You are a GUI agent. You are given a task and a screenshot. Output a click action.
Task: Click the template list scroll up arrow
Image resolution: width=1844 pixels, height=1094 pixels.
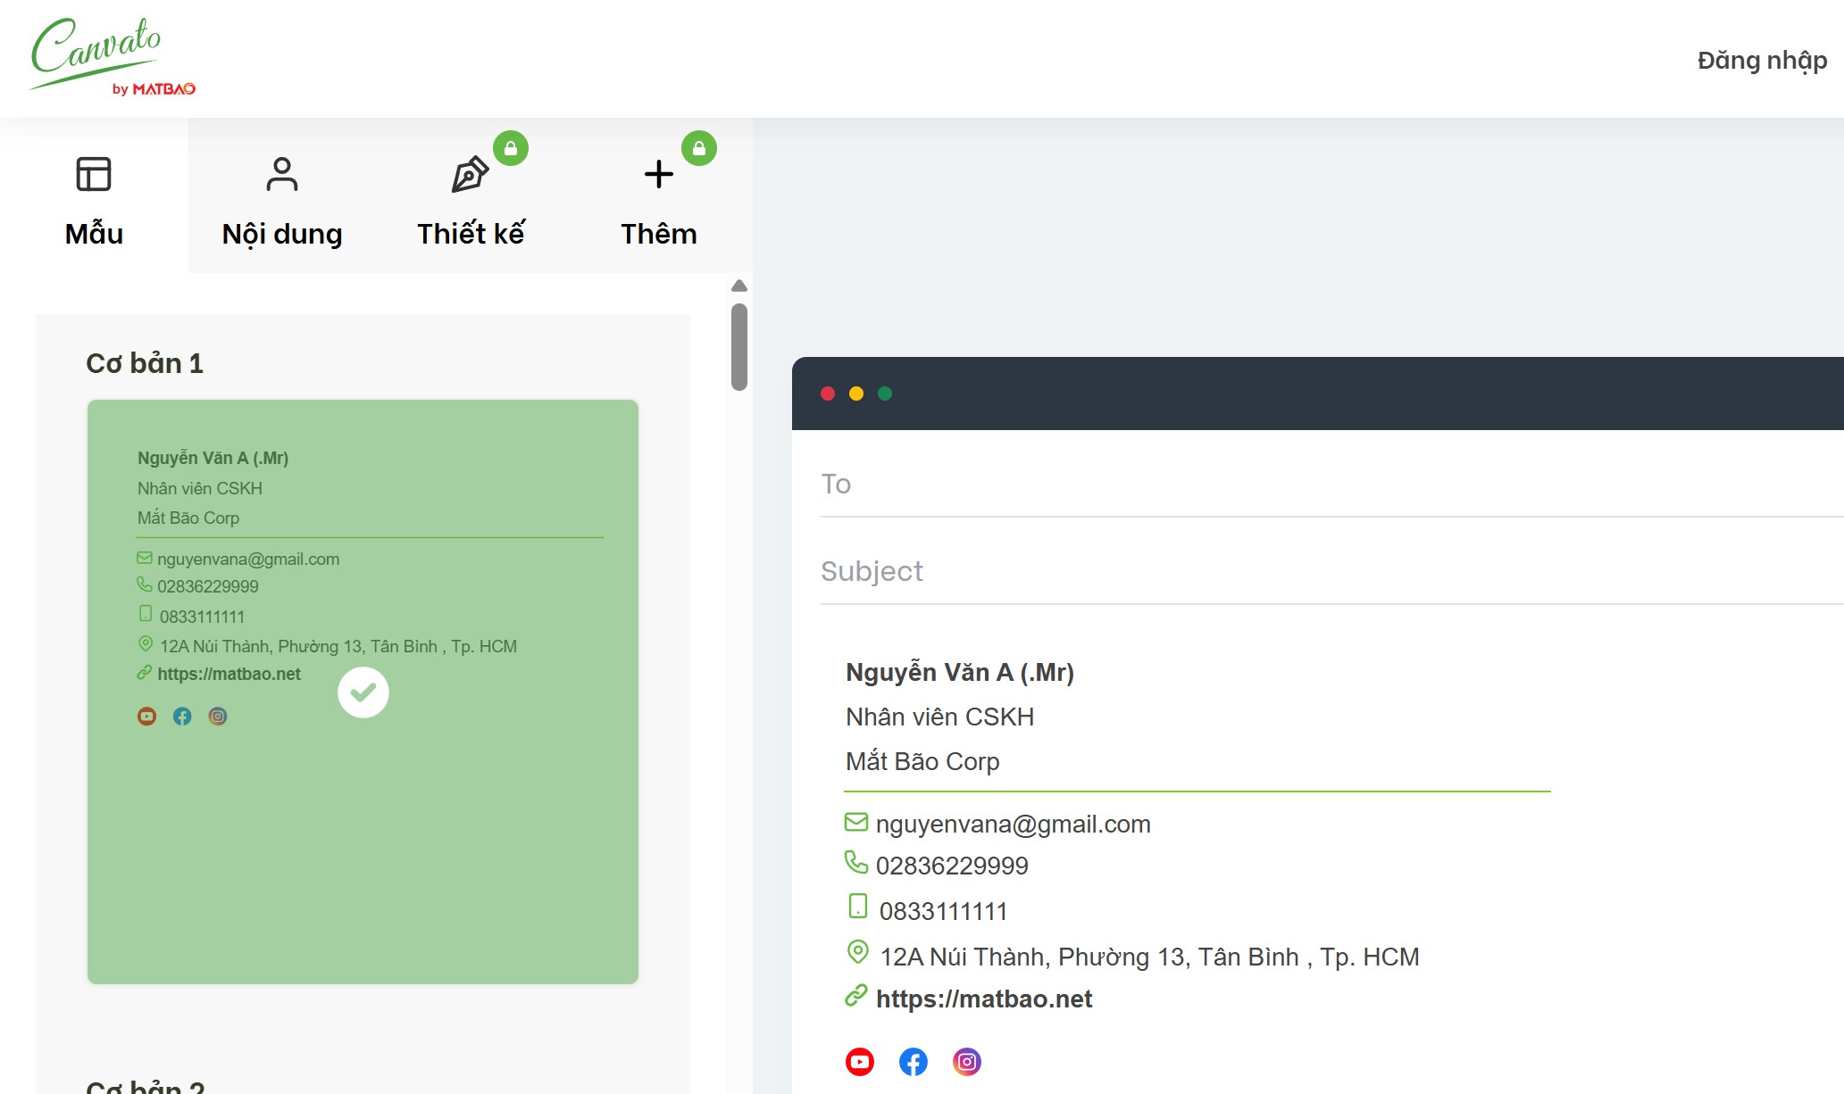point(738,286)
